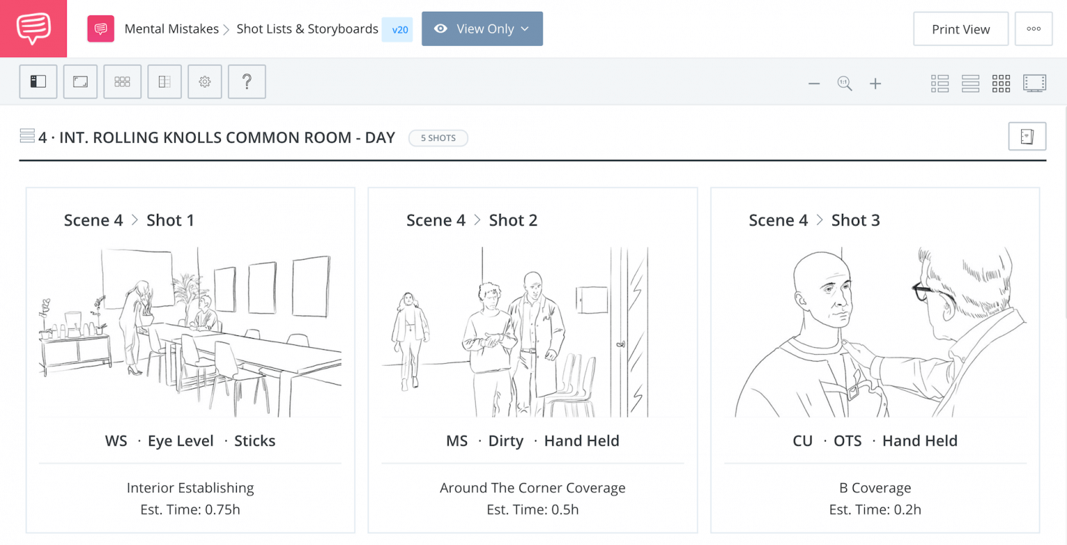Zoom out with the minus icon
The width and height of the screenshot is (1067, 545).
(x=814, y=84)
